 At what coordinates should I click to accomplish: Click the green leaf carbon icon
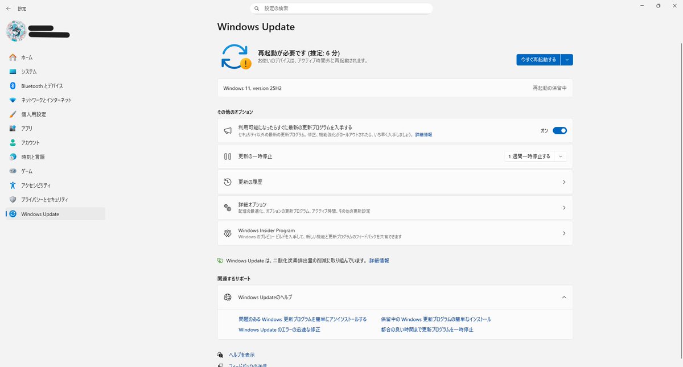(x=220, y=261)
